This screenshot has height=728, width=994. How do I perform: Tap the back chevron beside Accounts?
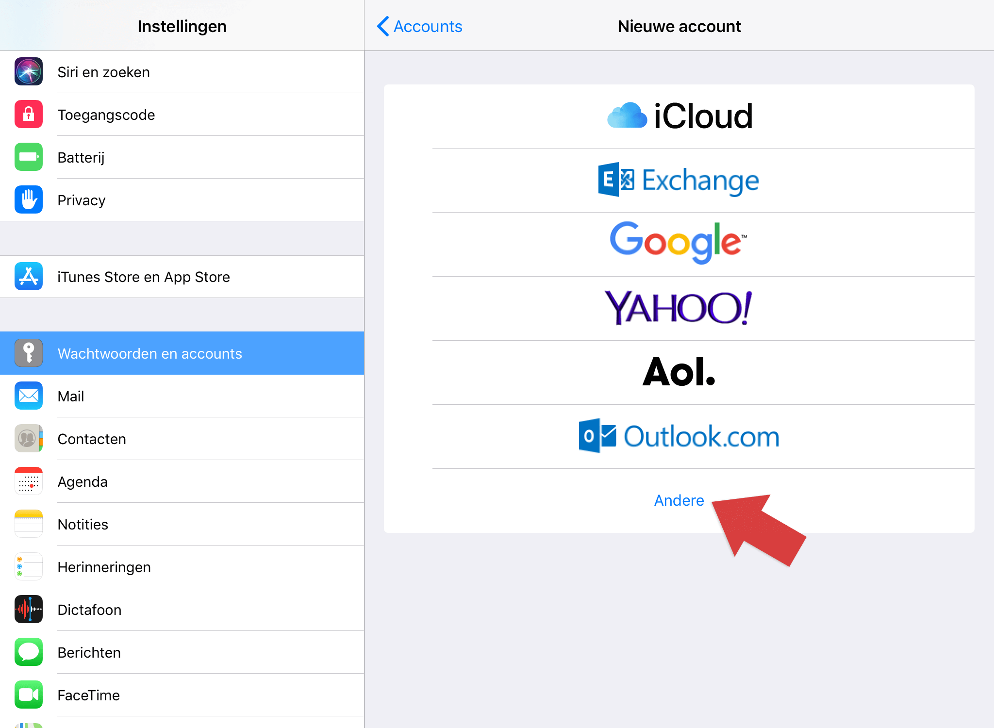383,26
